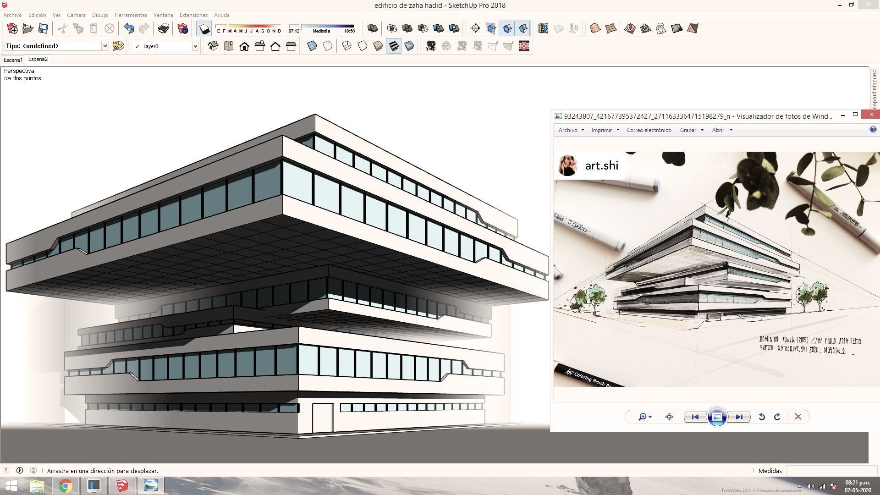Open File Explorer from the taskbar
Image resolution: width=880 pixels, height=495 pixels.
click(37, 486)
